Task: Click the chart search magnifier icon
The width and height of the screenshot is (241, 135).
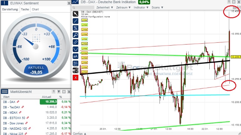Action: click(x=74, y=8)
